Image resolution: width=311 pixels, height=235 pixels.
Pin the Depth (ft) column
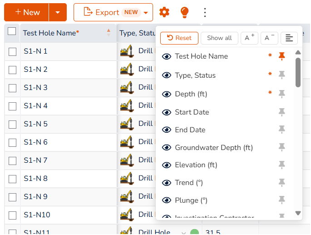click(x=281, y=94)
